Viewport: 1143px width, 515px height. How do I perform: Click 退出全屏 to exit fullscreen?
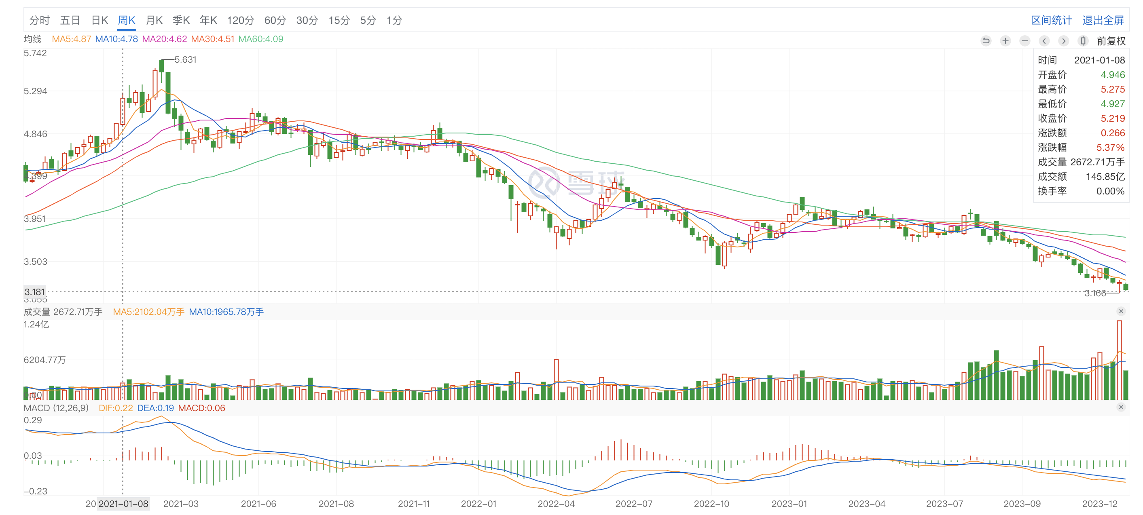(x=1103, y=20)
